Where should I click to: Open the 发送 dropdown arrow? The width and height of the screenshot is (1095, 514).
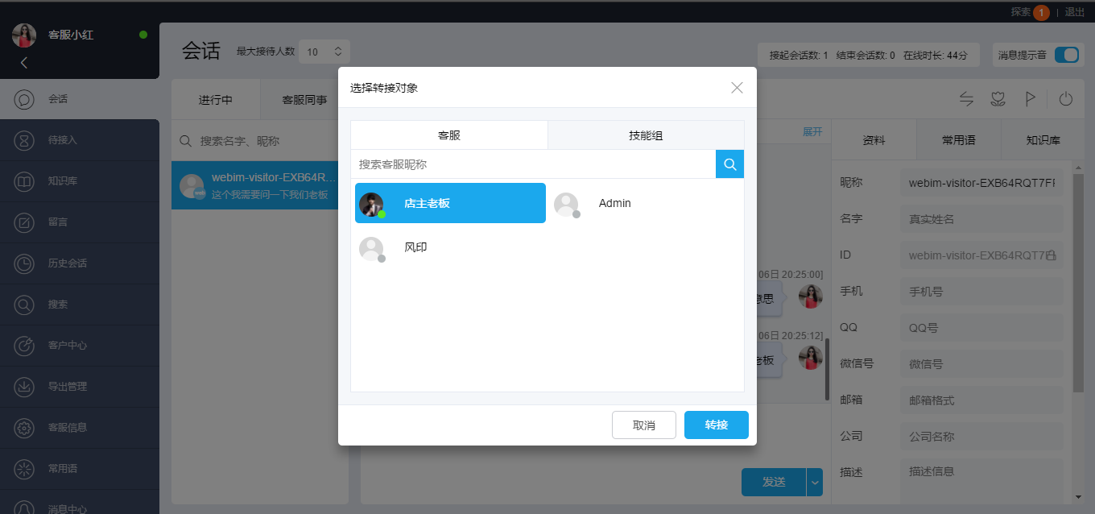(x=815, y=482)
